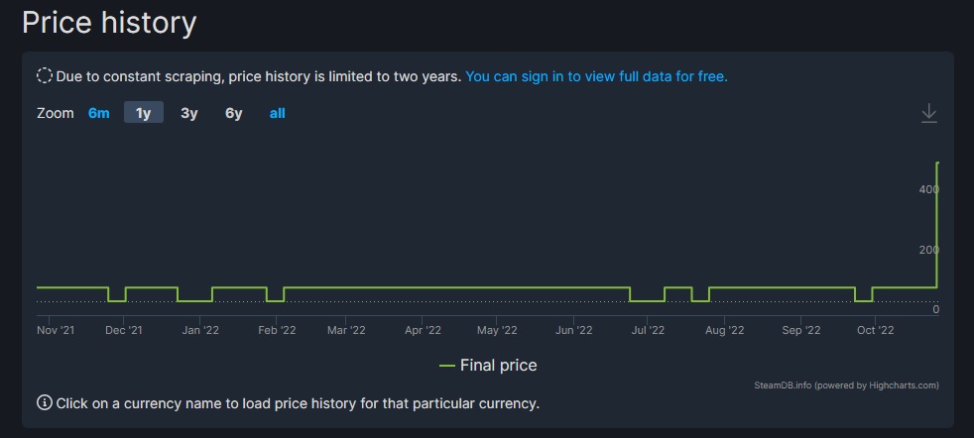Click the Jan '22 axis label
The image size is (974, 438).
pyautogui.click(x=200, y=330)
